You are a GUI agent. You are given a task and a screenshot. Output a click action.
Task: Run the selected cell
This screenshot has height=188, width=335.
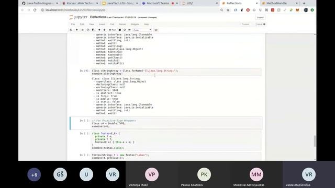[x=113, y=30]
